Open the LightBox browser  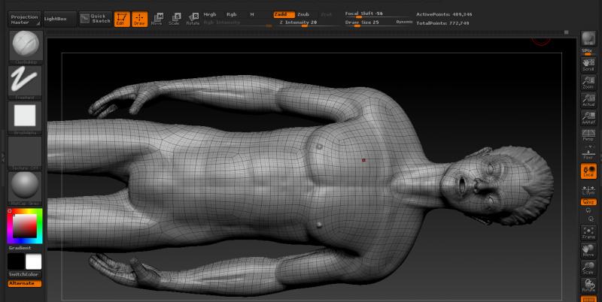55,18
